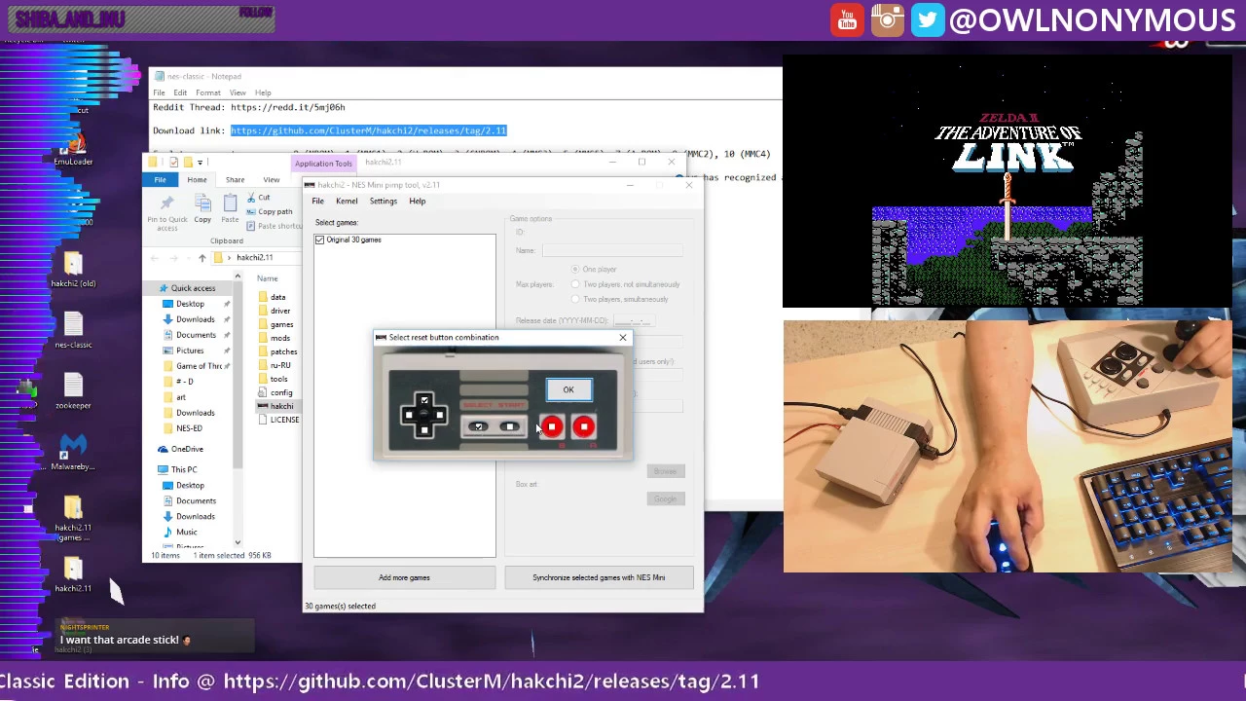Switch to the Home tab in File Explorer
Image resolution: width=1246 pixels, height=701 pixels.
197,179
